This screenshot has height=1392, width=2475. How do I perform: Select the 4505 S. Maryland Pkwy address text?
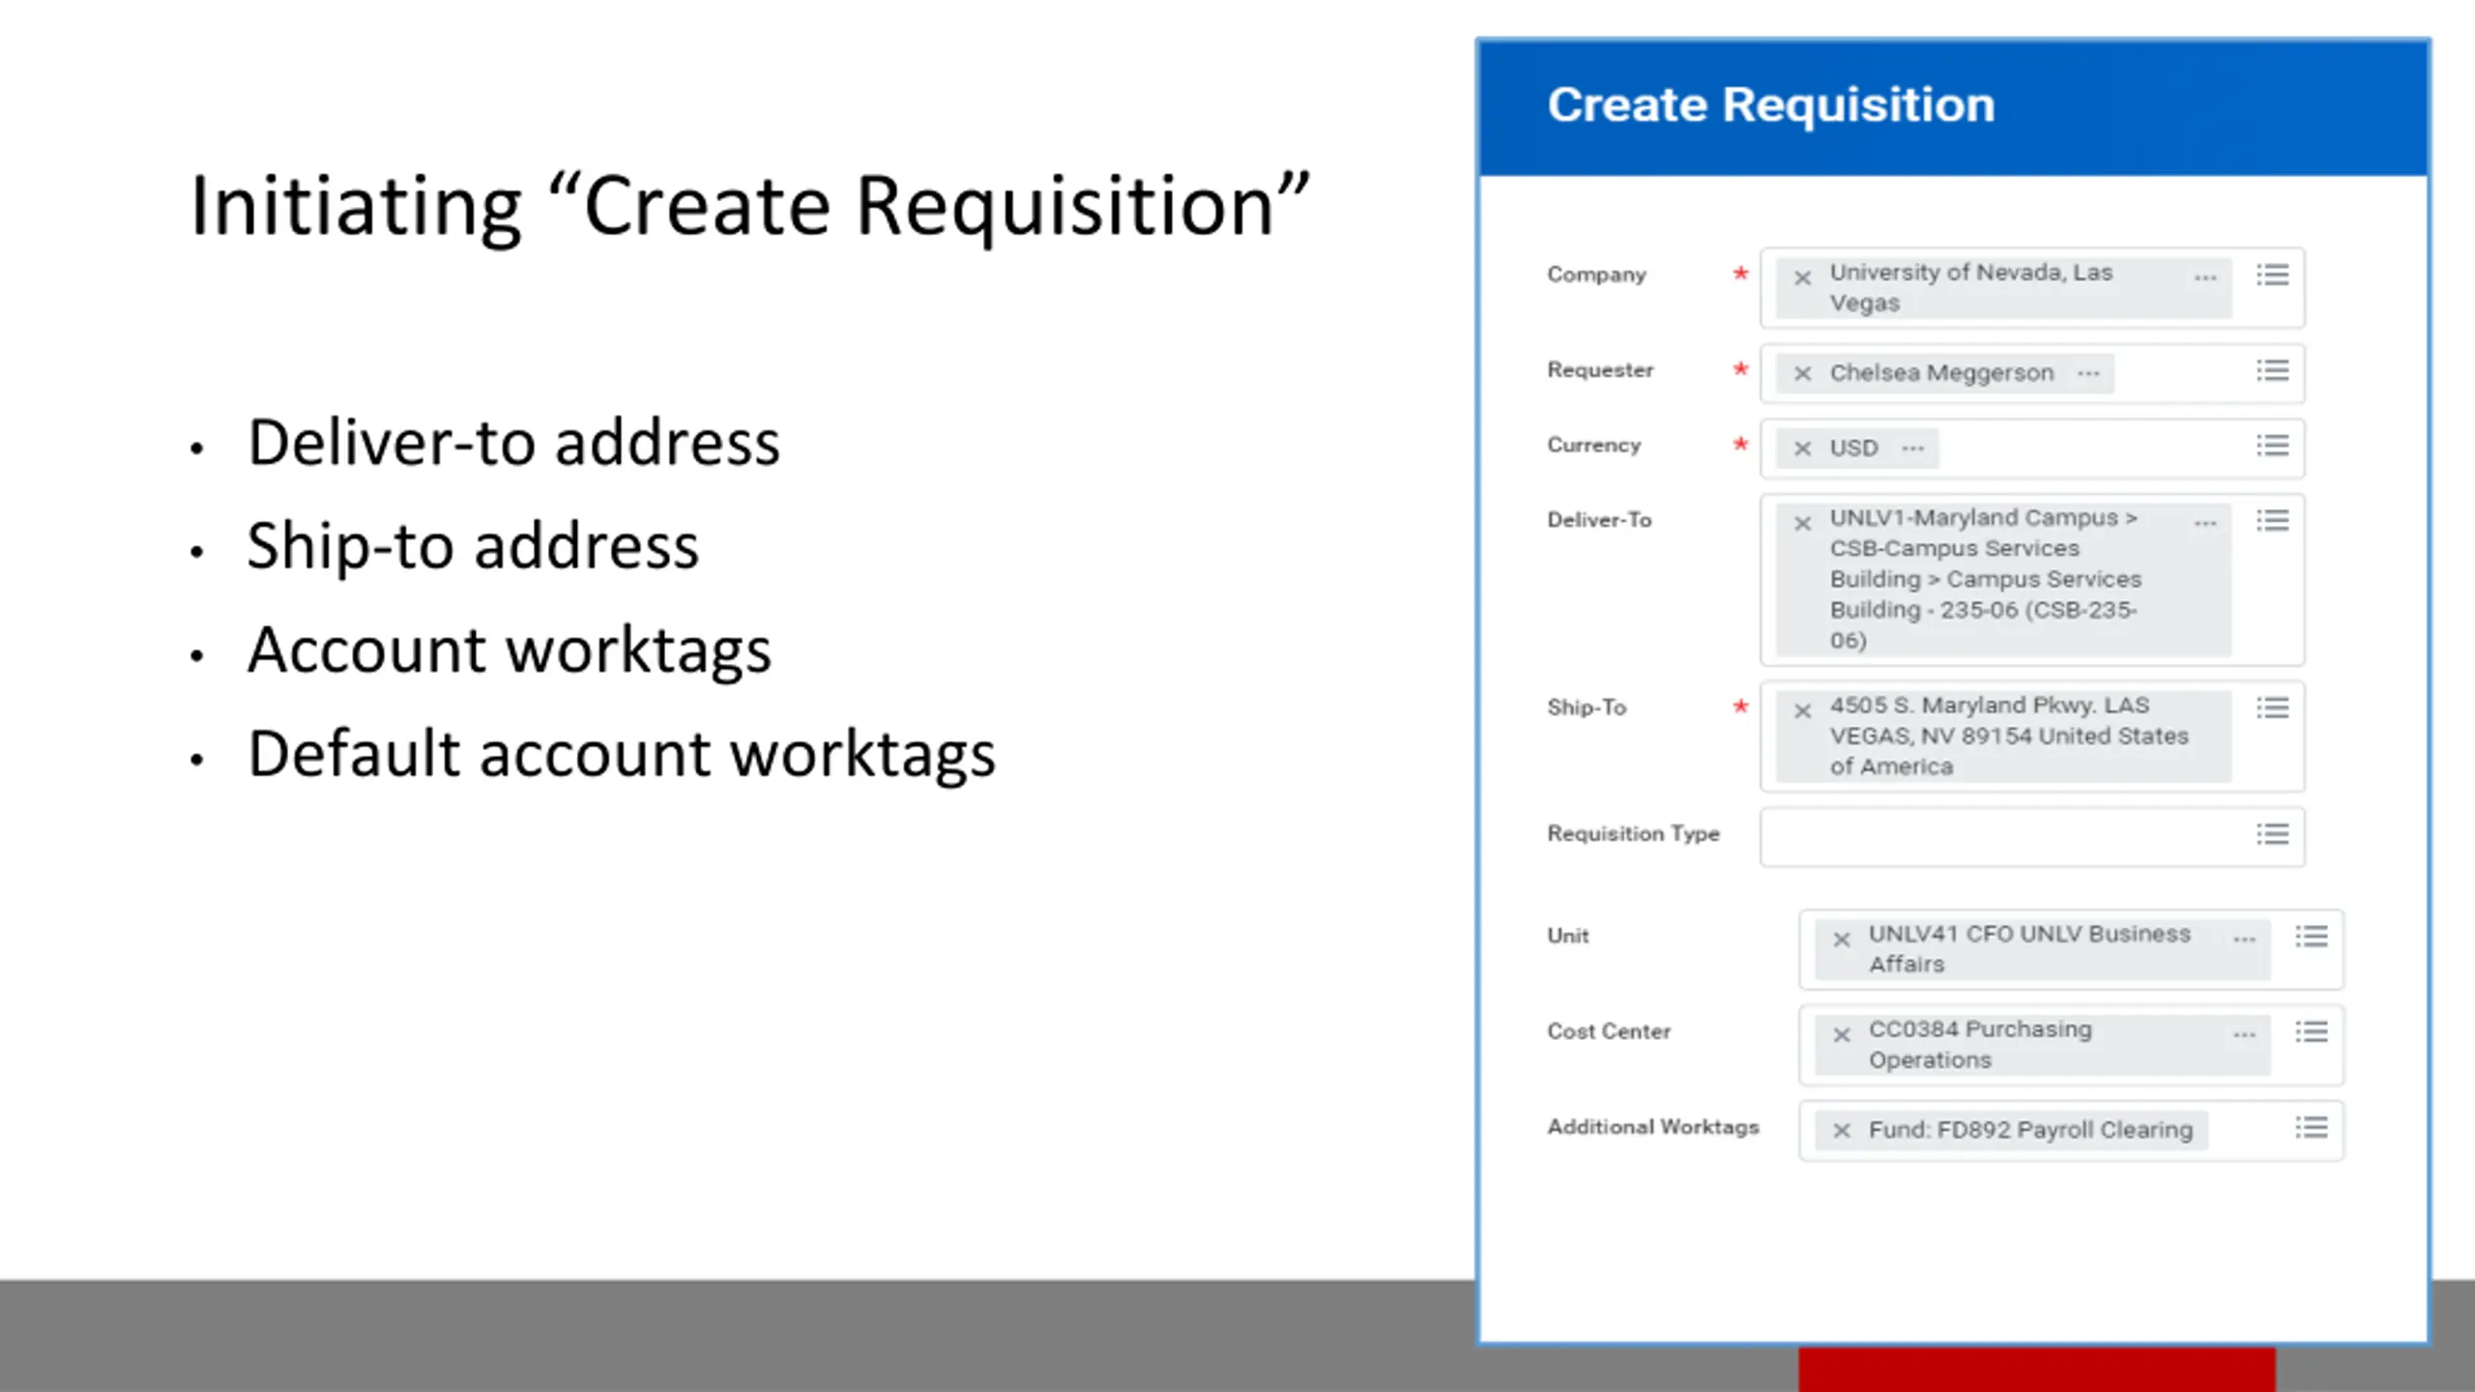pos(2009,737)
